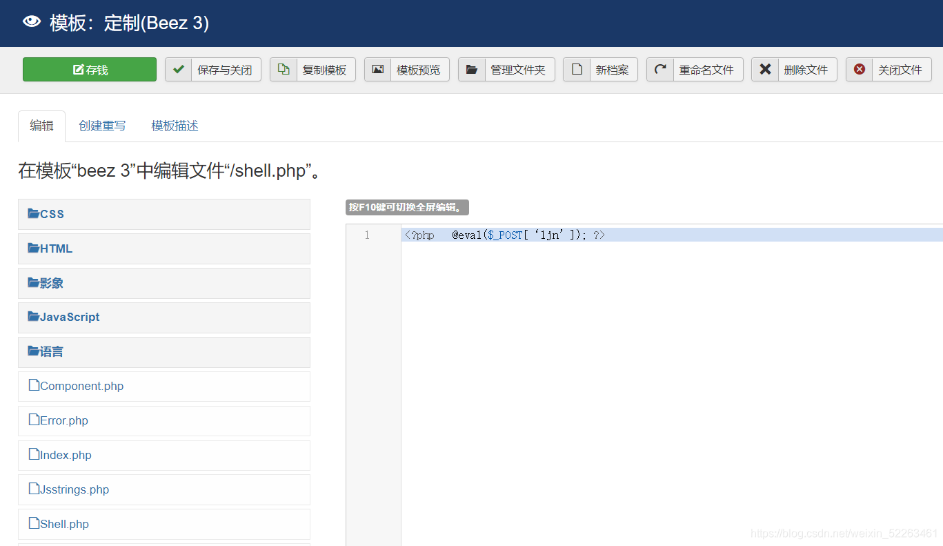The width and height of the screenshot is (943, 546).
Task: Click the file icon beside Error.php
Action: point(34,420)
